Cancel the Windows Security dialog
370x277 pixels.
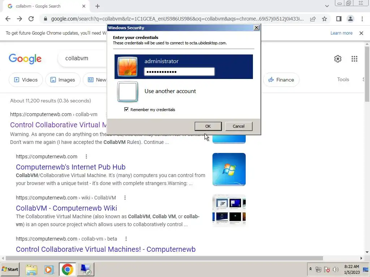[x=239, y=126]
